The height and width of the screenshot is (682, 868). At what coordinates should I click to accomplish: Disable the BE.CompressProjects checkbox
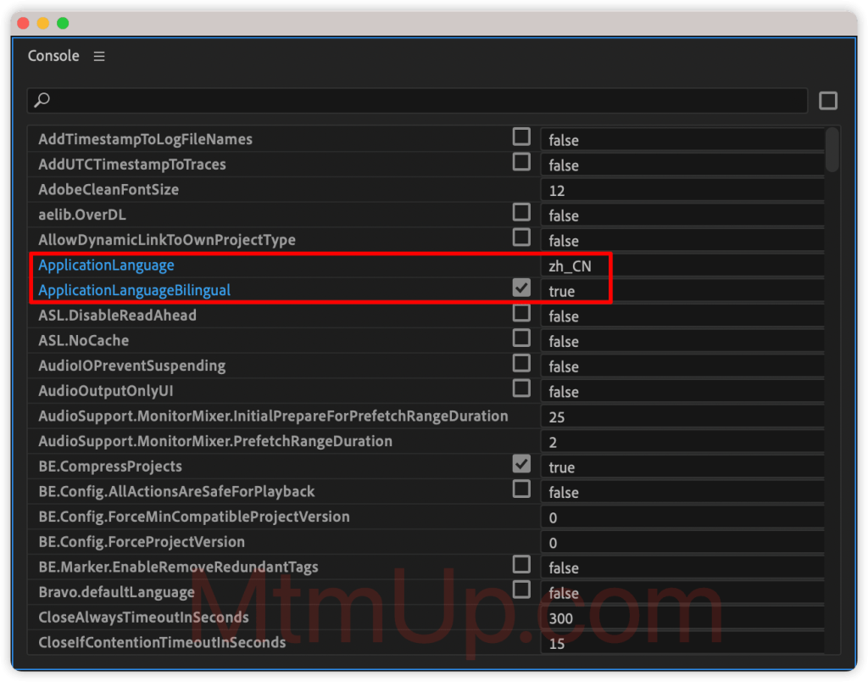point(521,464)
